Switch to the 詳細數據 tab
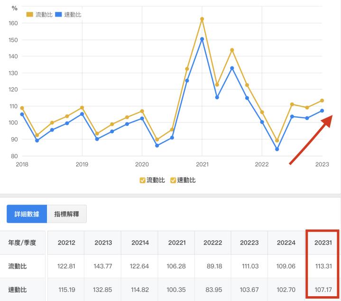 27,214
